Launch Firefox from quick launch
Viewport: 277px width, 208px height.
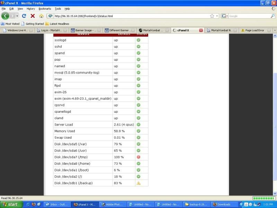click(34, 204)
